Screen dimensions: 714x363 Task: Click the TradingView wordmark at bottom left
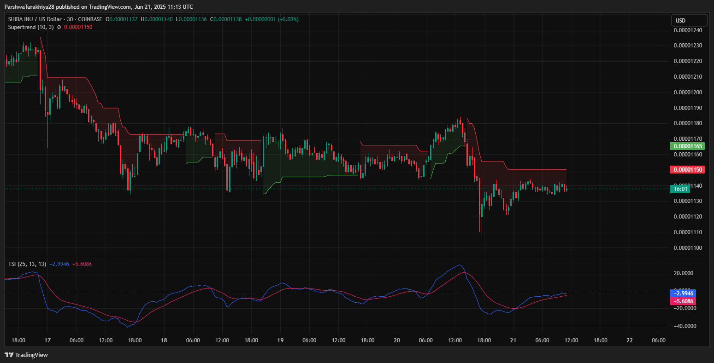coord(31,355)
